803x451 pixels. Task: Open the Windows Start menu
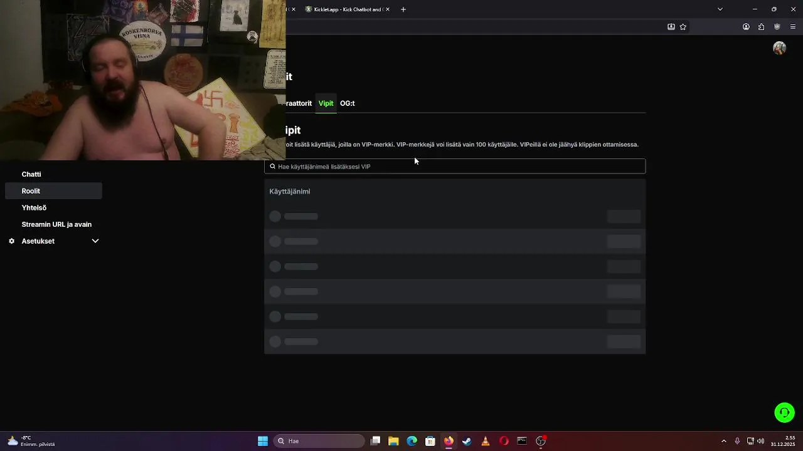[263, 441]
